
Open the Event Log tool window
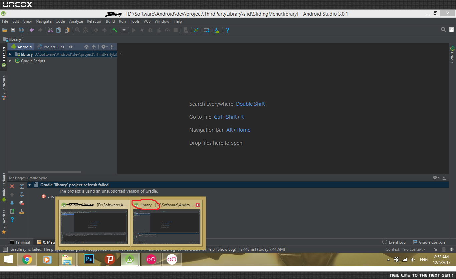point(394,242)
